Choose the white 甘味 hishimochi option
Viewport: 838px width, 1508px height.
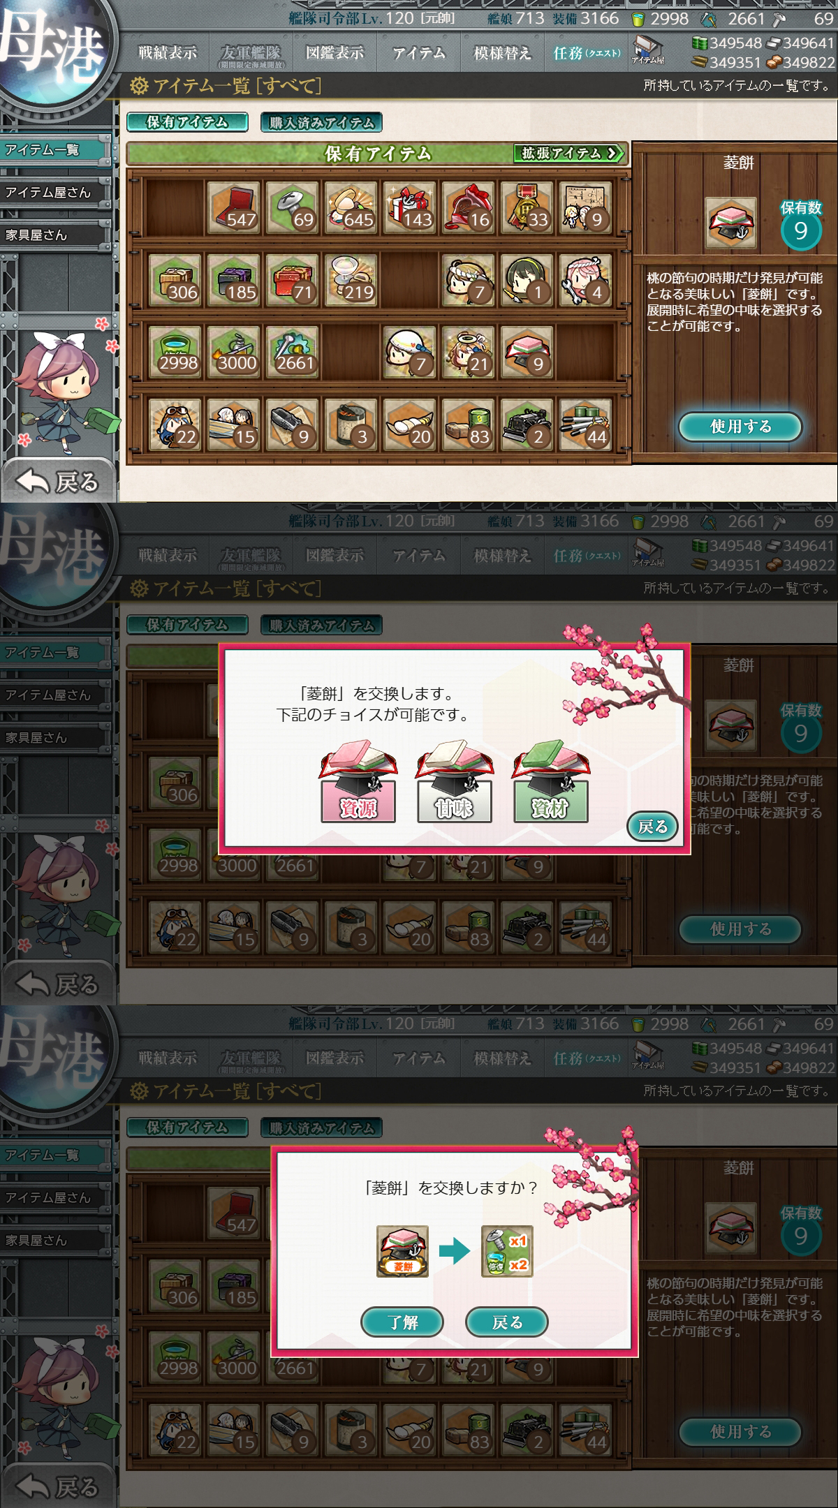455,782
